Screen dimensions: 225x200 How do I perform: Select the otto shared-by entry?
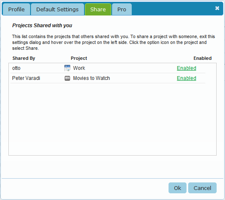point(16,68)
